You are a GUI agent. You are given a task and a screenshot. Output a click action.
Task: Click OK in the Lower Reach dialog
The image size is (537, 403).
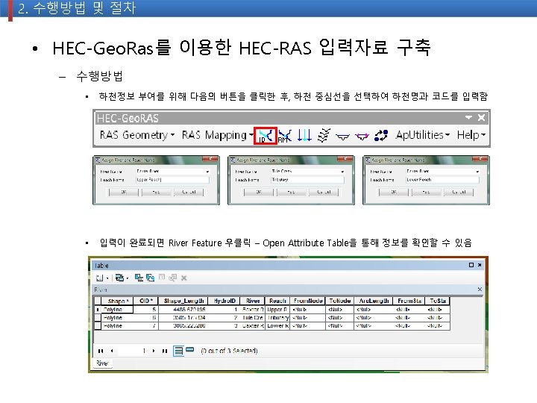tap(394, 193)
